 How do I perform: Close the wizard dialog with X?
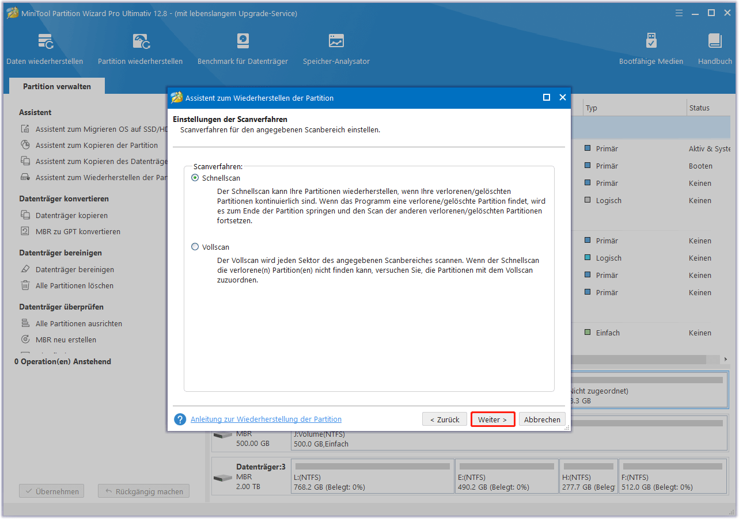click(x=563, y=98)
